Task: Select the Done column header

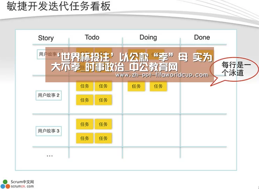Action: pos(202,37)
